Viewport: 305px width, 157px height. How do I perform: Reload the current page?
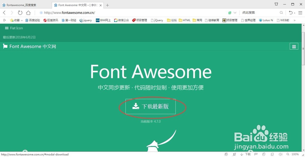[x=20, y=13]
